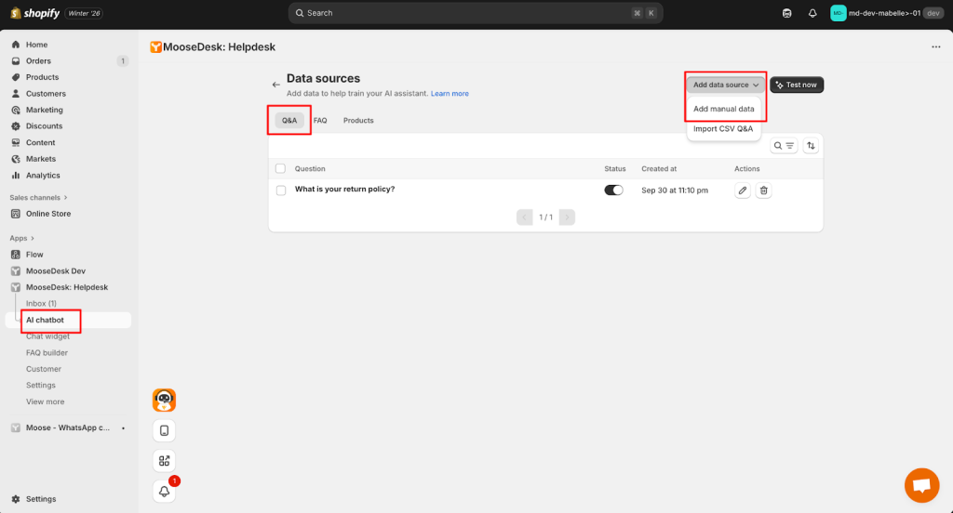The width and height of the screenshot is (953, 513).
Task: Click the MooseDesk robot avatar icon
Action: pos(164,400)
